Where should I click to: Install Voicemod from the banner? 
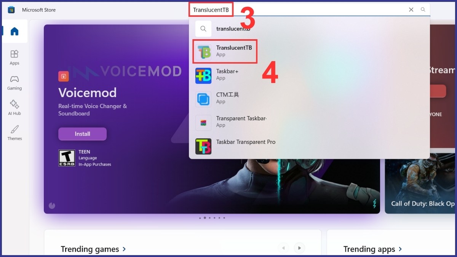82,134
